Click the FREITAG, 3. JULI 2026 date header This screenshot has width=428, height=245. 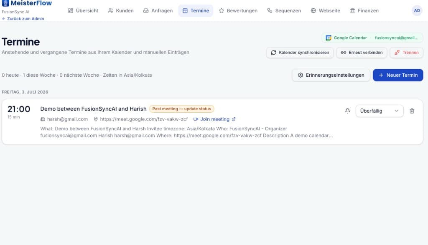click(x=25, y=92)
